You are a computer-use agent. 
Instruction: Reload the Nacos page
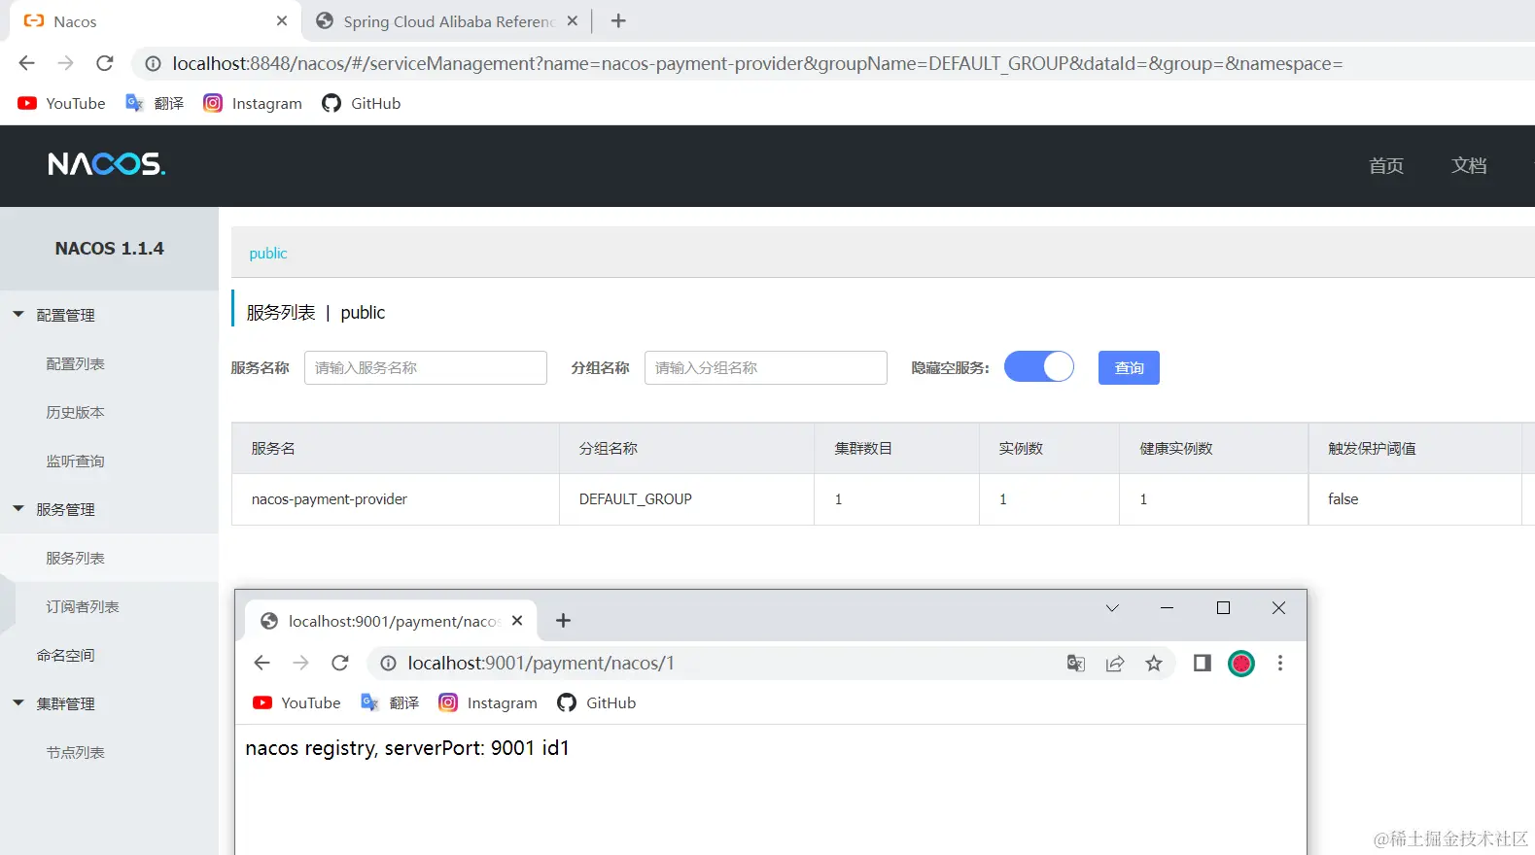click(105, 63)
